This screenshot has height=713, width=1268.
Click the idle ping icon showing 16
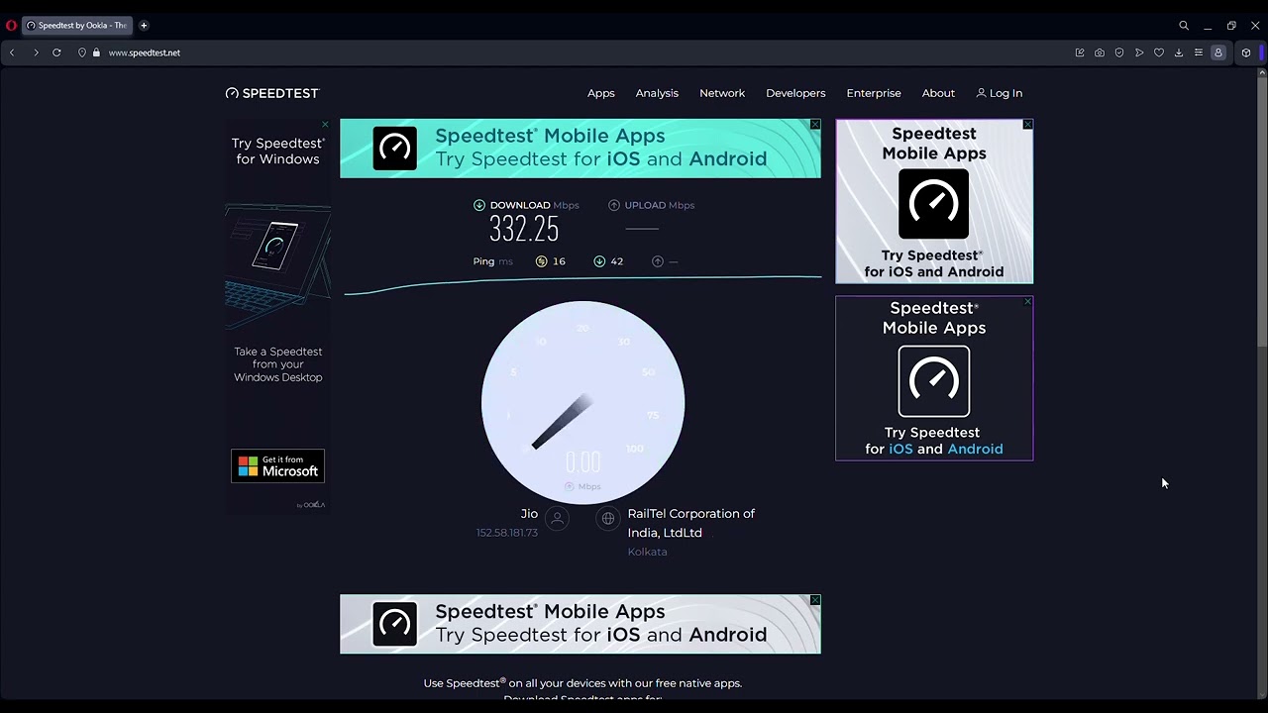coord(541,261)
